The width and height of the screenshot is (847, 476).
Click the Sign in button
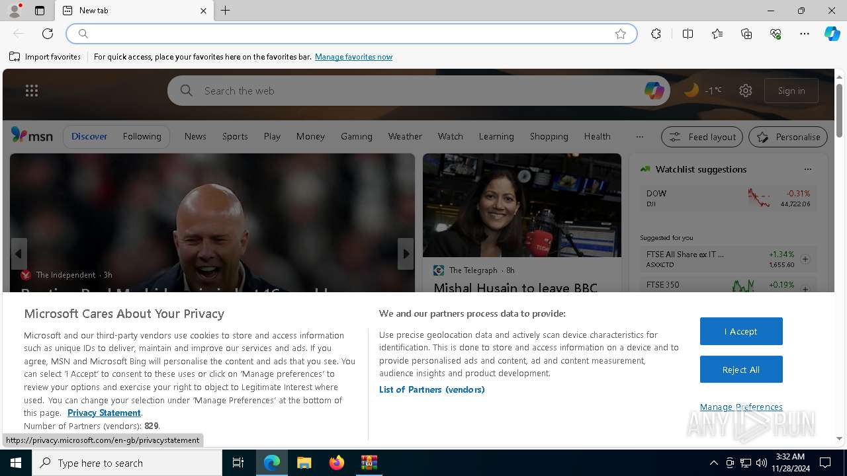click(791, 91)
